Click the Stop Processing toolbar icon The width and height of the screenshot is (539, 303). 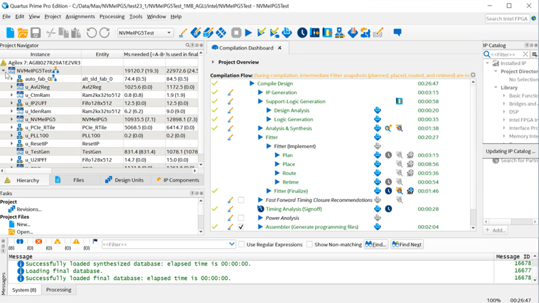(x=236, y=33)
